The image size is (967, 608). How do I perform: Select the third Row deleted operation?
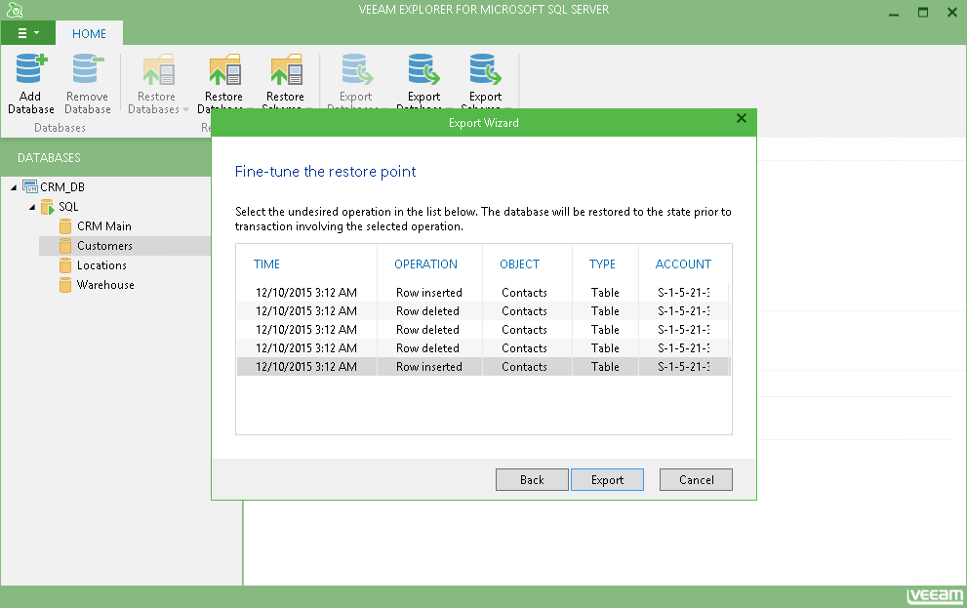point(482,347)
